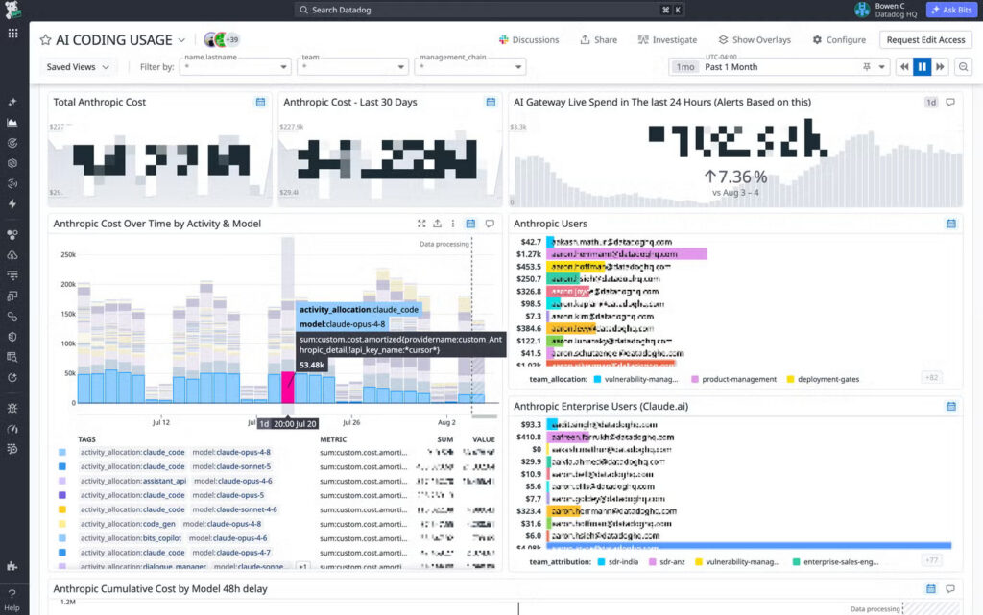This screenshot has width=983, height=615.
Task: Open the apps grid icon in sidebar
Action: 12,34
